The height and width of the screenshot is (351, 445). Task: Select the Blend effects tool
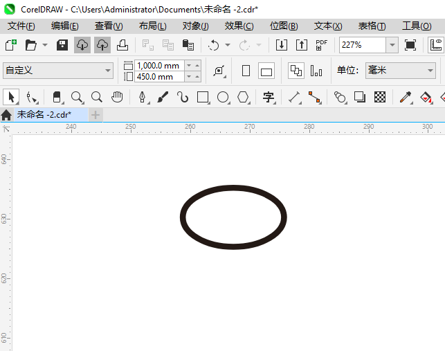pos(340,97)
